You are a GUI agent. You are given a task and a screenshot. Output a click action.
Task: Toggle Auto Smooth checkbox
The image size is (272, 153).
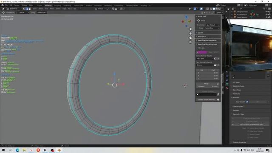click(247, 102)
